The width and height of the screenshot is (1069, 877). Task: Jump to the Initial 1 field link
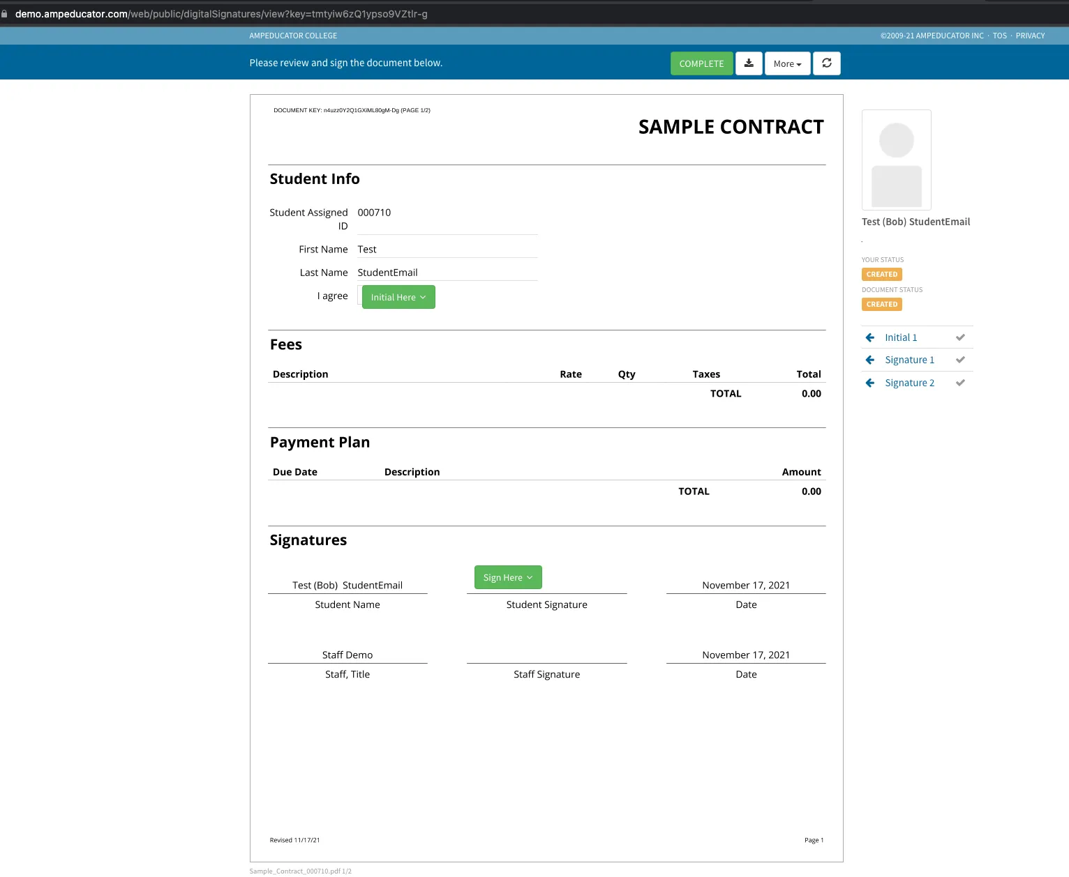click(x=901, y=337)
